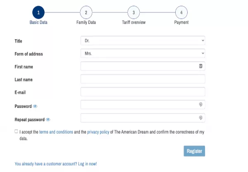The image size is (248, 172).
Task: Focus the Last name input field
Action: (143, 79)
